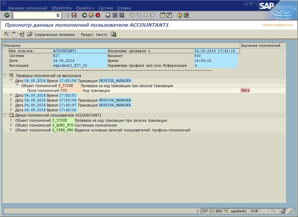Viewport: 298px width, 217px height.
Task: Expand the 17:50:54 date entry
Action: coord(11,100)
